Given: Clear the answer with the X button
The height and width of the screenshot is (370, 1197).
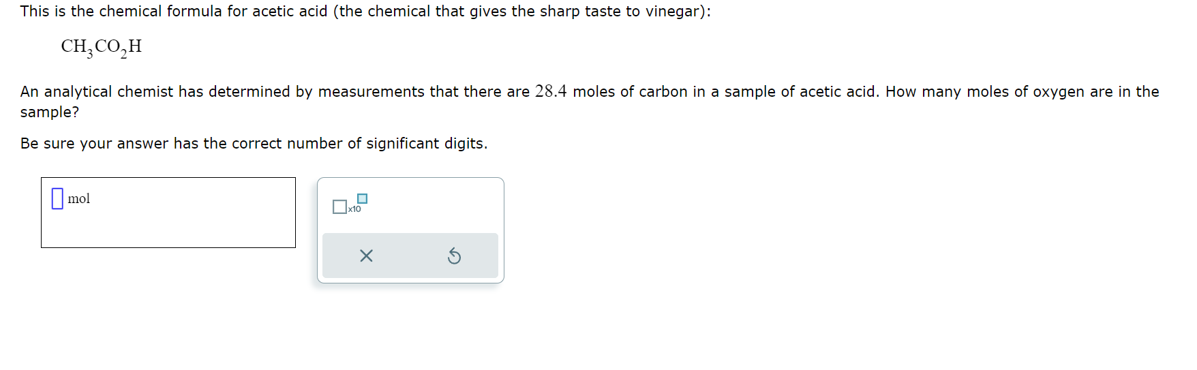Looking at the screenshot, I should tap(366, 256).
